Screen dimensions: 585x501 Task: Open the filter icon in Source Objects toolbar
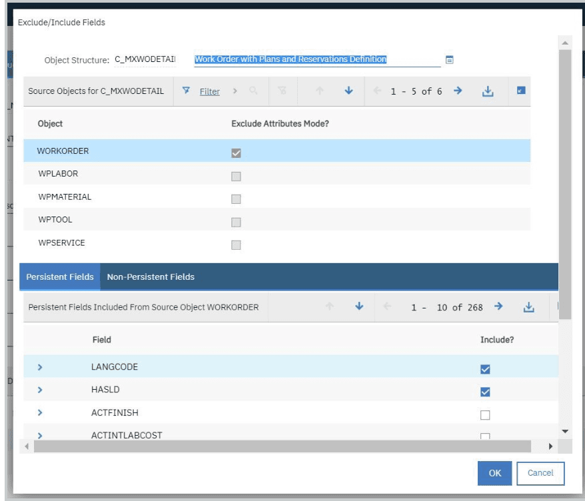[x=186, y=91]
